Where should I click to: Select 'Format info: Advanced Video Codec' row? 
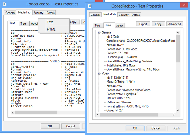[x=129, y=90]
